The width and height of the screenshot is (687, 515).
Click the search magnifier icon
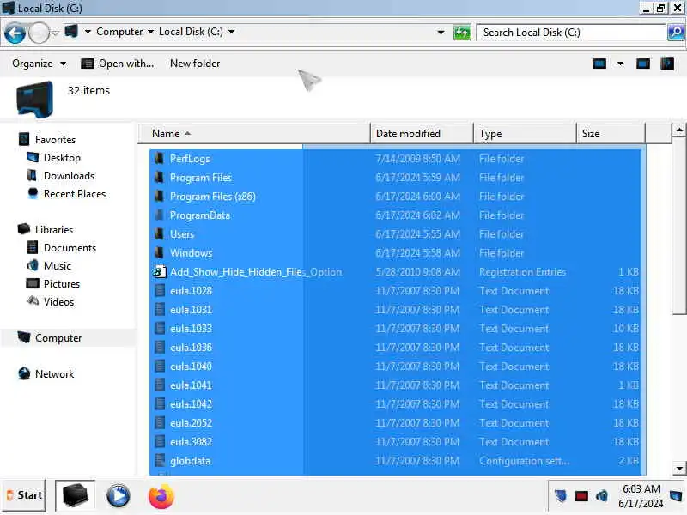(676, 33)
